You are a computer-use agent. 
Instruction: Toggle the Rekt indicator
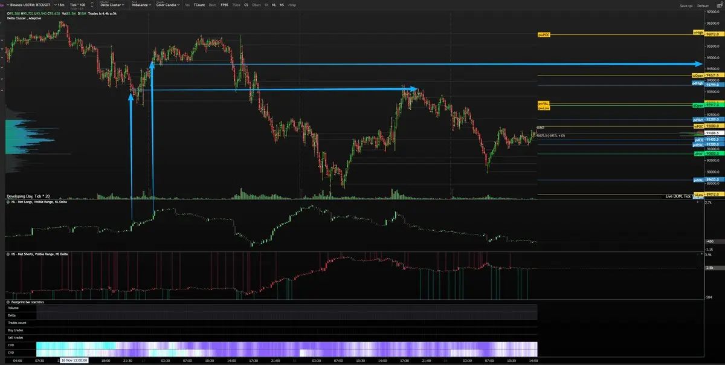coord(212,5)
